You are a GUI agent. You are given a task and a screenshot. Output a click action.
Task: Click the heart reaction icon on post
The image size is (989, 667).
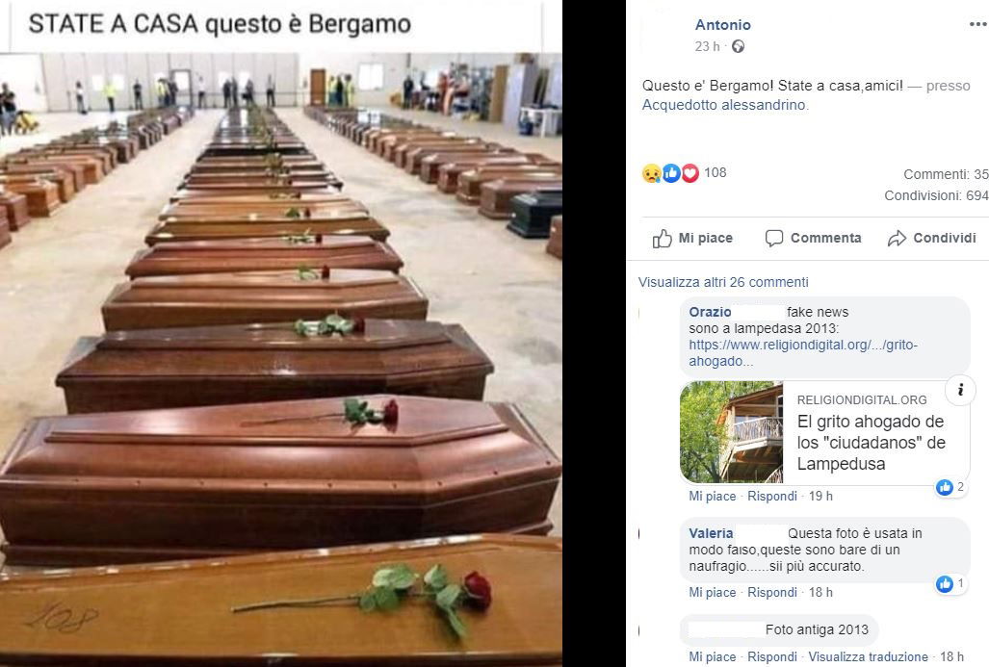pyautogui.click(x=690, y=172)
